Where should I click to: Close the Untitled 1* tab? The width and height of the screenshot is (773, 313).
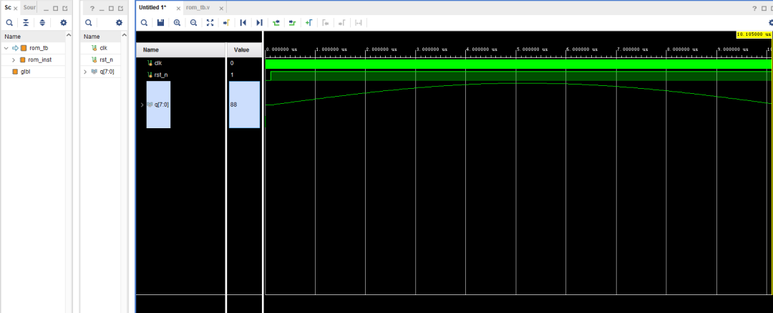tap(178, 9)
